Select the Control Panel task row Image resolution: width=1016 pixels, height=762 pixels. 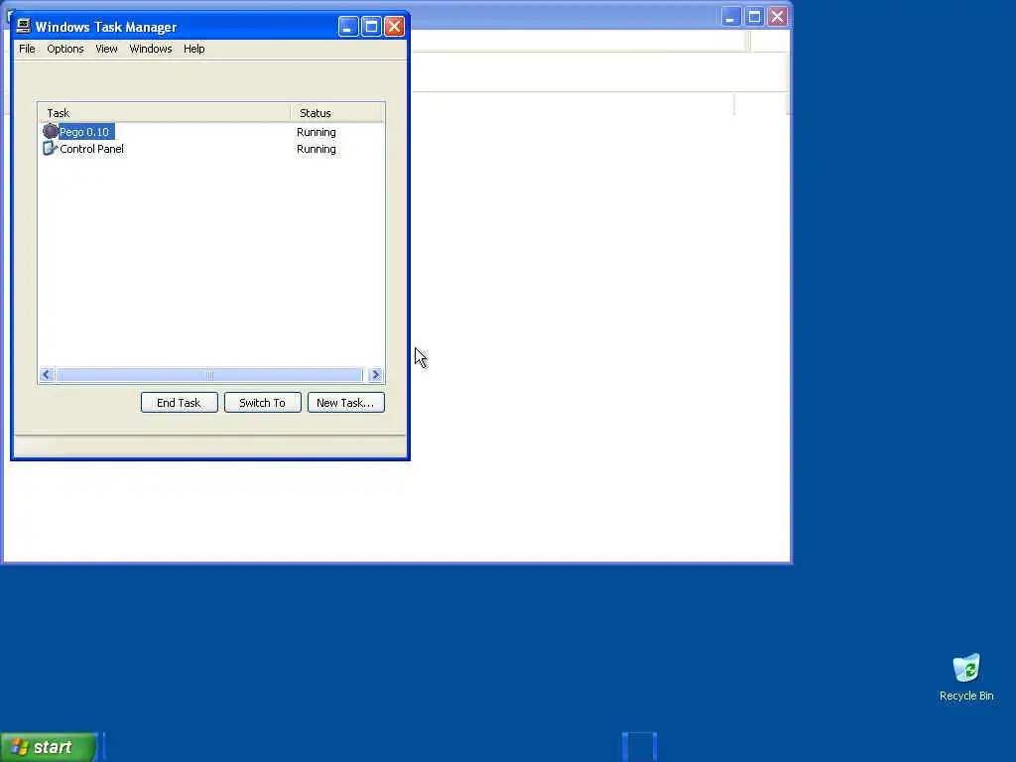point(211,149)
